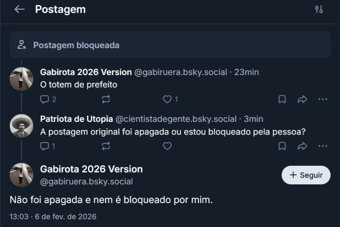Repost Patriota de Utopia's post
Image resolution: width=340 pixels, height=227 pixels.
coord(106,146)
